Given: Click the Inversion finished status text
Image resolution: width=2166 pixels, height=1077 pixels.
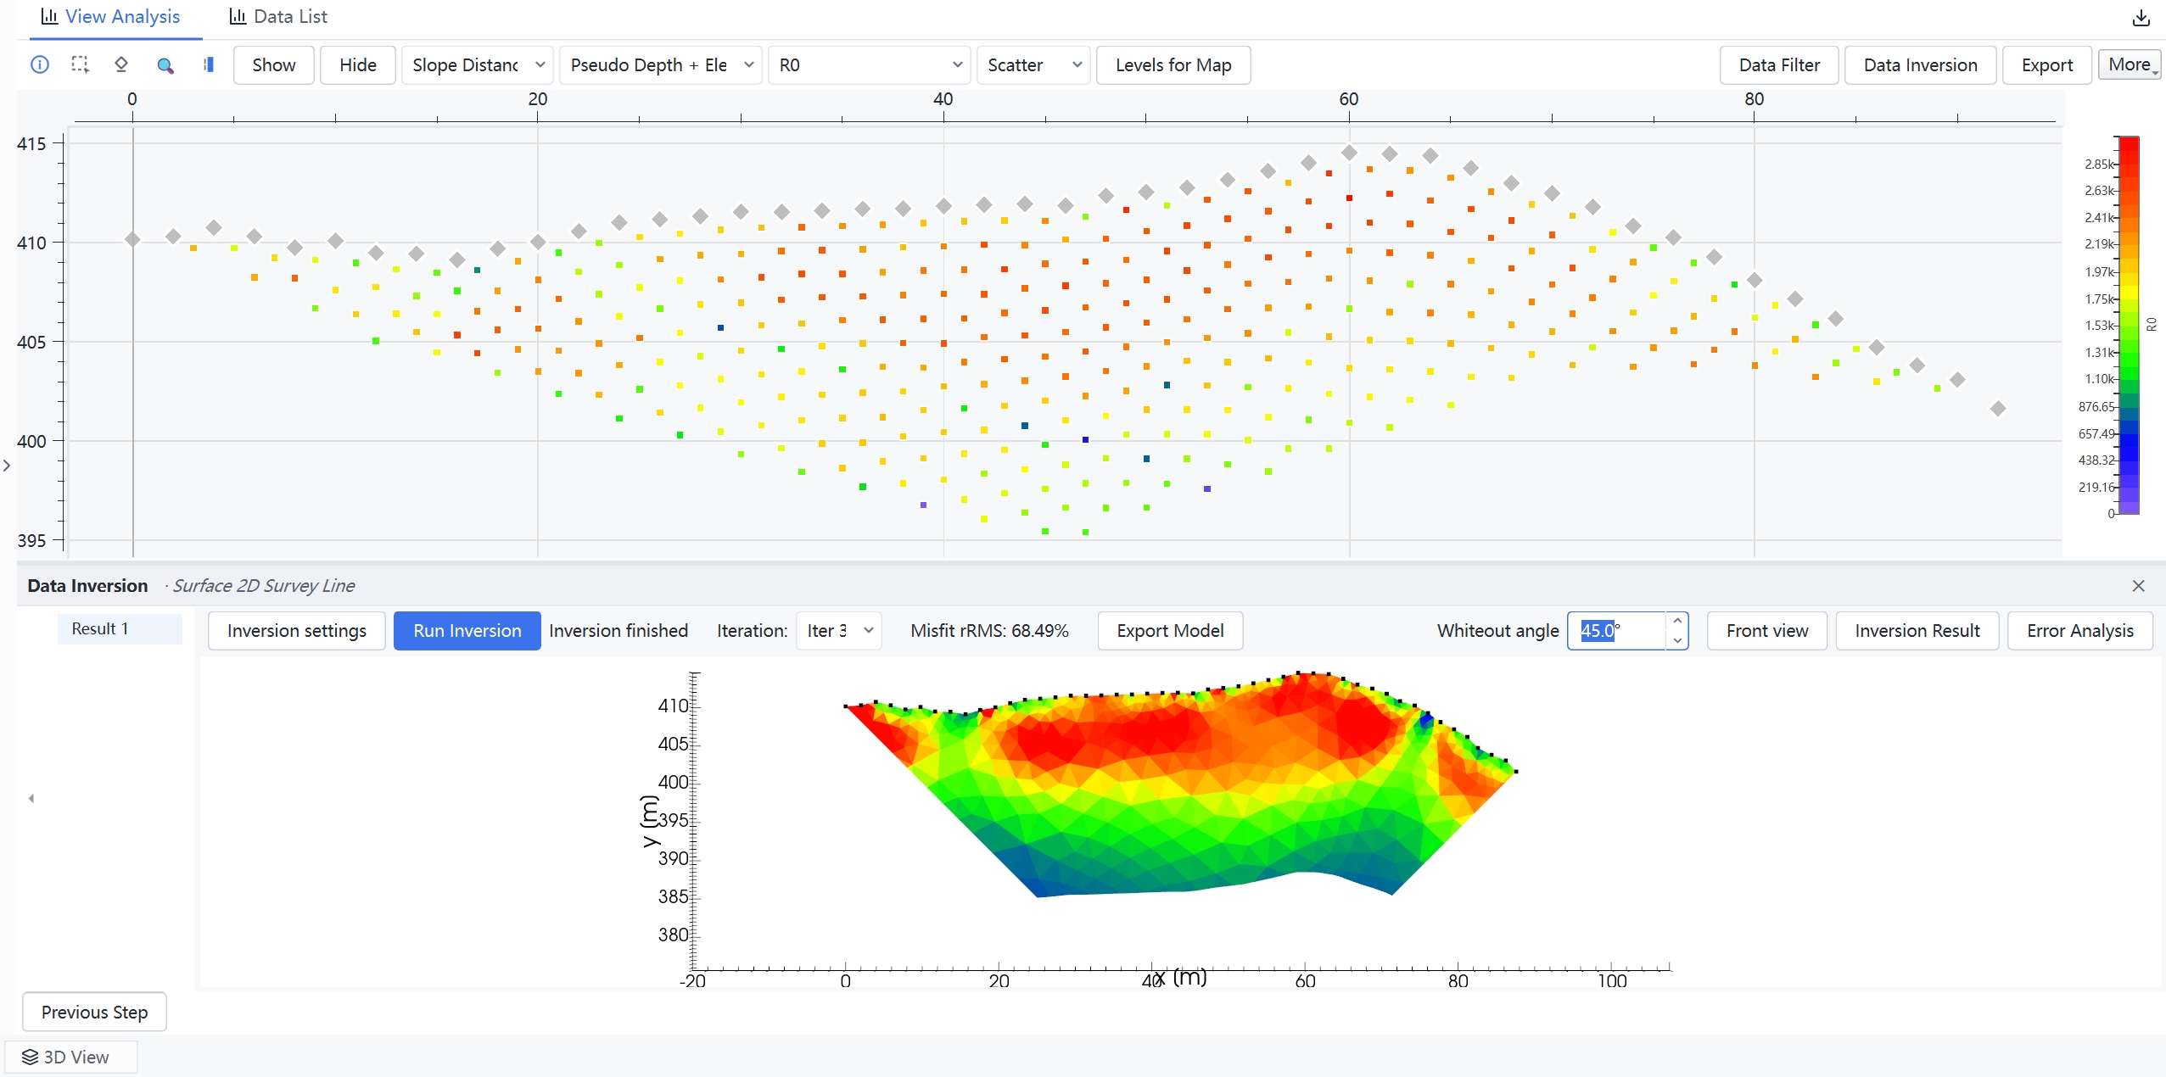Looking at the screenshot, I should click(x=618, y=631).
